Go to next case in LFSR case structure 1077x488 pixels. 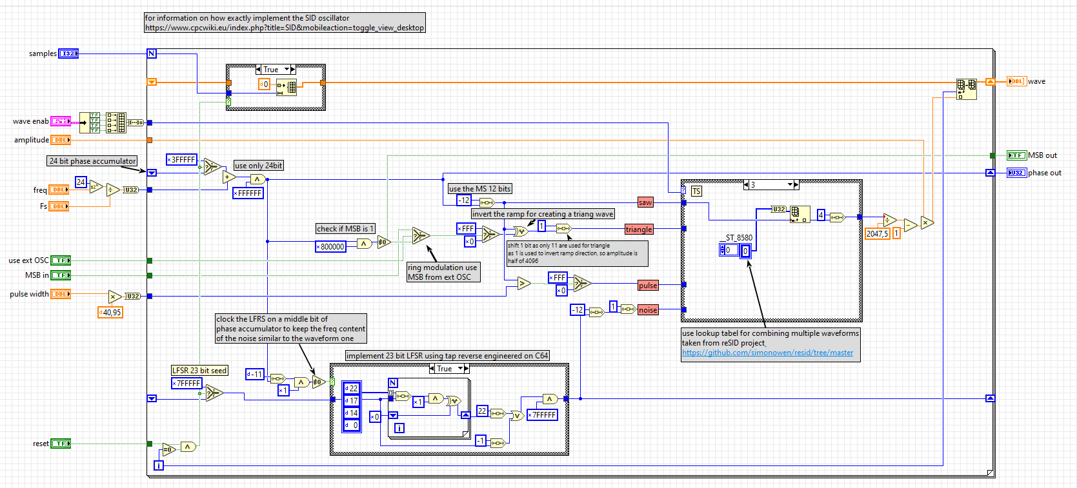pos(467,369)
